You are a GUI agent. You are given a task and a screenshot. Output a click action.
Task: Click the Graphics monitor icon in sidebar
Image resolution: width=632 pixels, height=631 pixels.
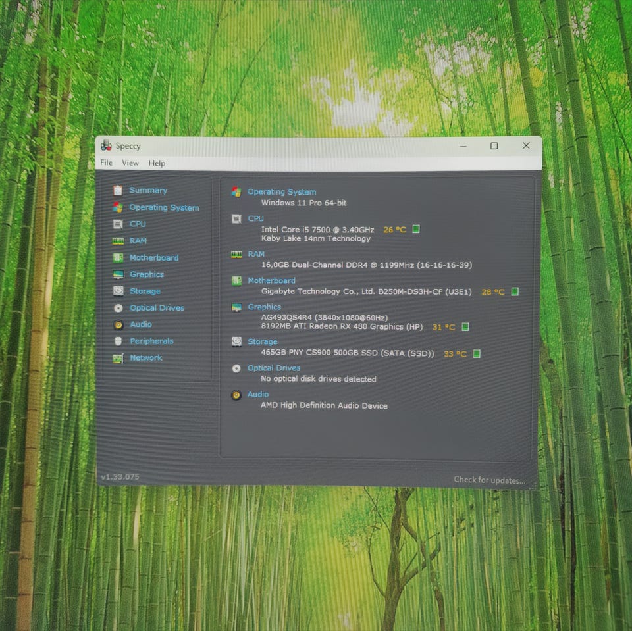point(118,274)
